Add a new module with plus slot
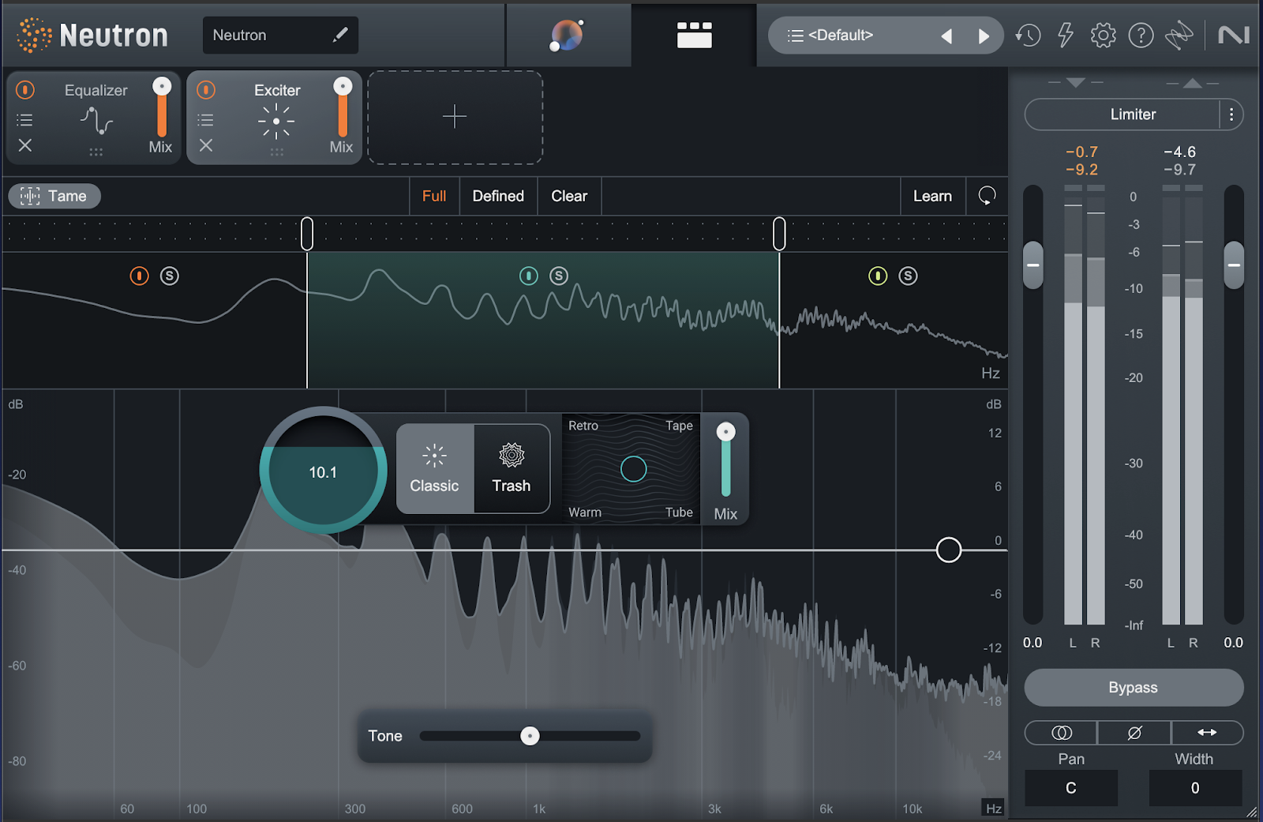 click(455, 117)
